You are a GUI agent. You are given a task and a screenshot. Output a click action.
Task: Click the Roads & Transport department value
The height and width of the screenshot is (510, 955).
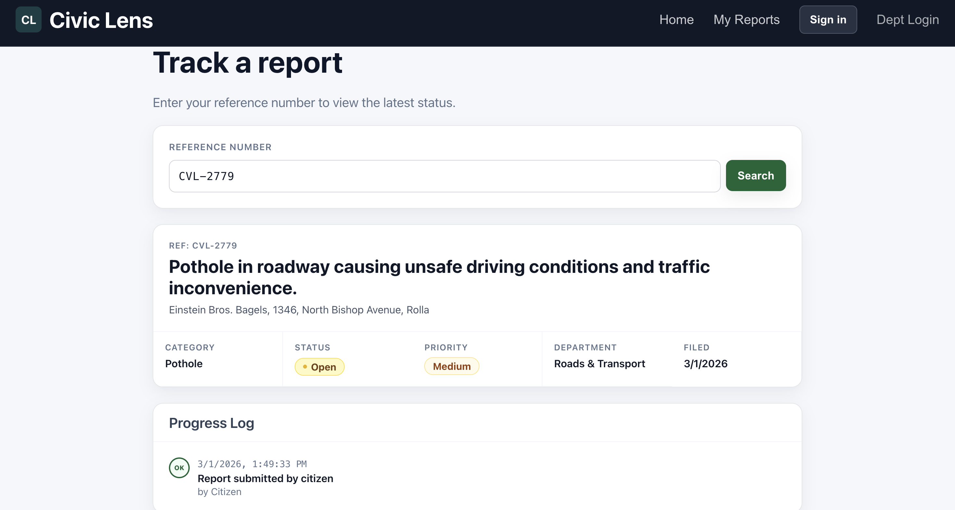tap(599, 364)
